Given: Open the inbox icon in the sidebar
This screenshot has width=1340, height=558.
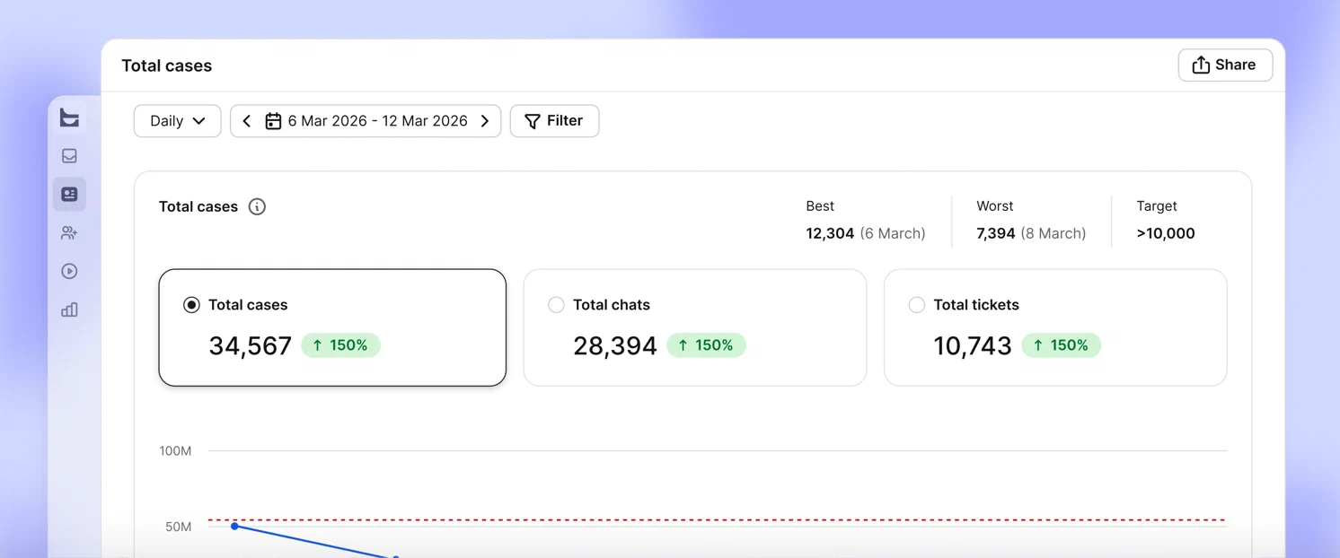Looking at the screenshot, I should point(69,156).
